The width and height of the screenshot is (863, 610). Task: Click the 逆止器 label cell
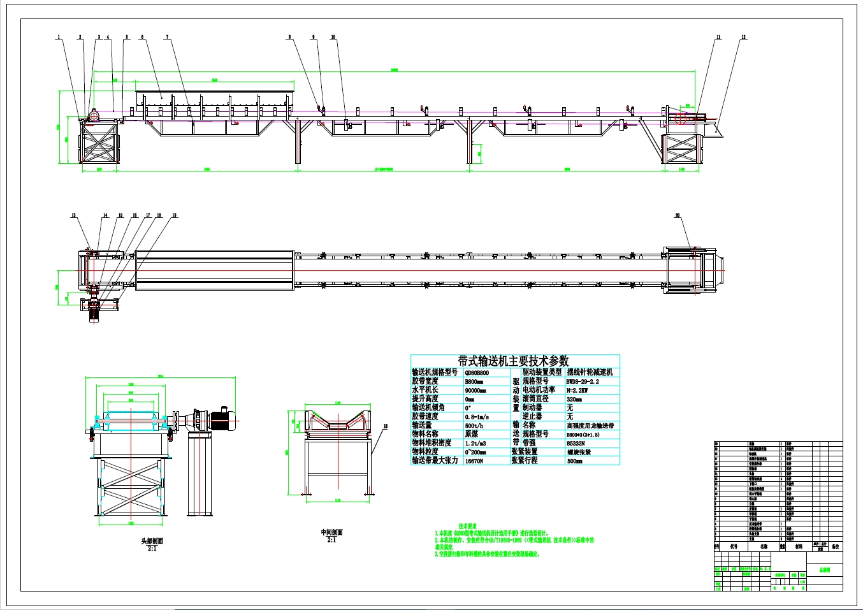533,416
